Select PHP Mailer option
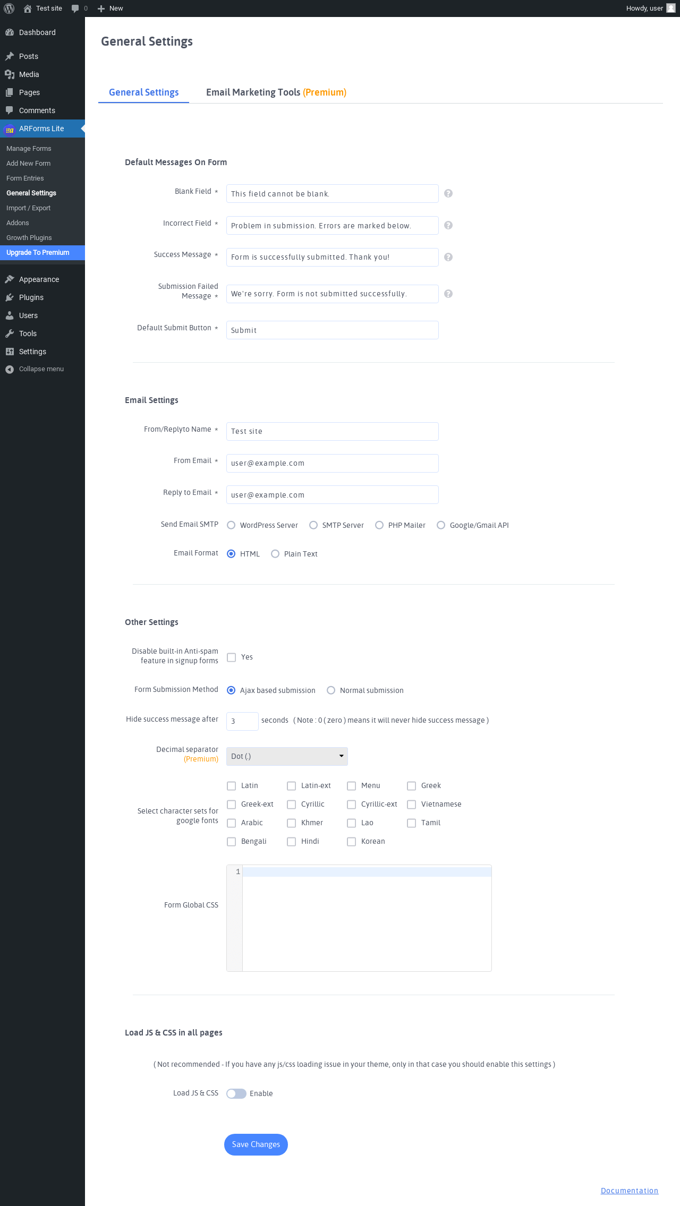The height and width of the screenshot is (1206, 680). (379, 525)
